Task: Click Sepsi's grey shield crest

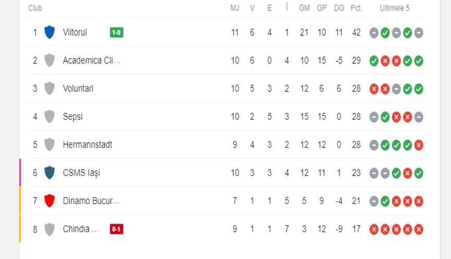Action: tap(50, 117)
